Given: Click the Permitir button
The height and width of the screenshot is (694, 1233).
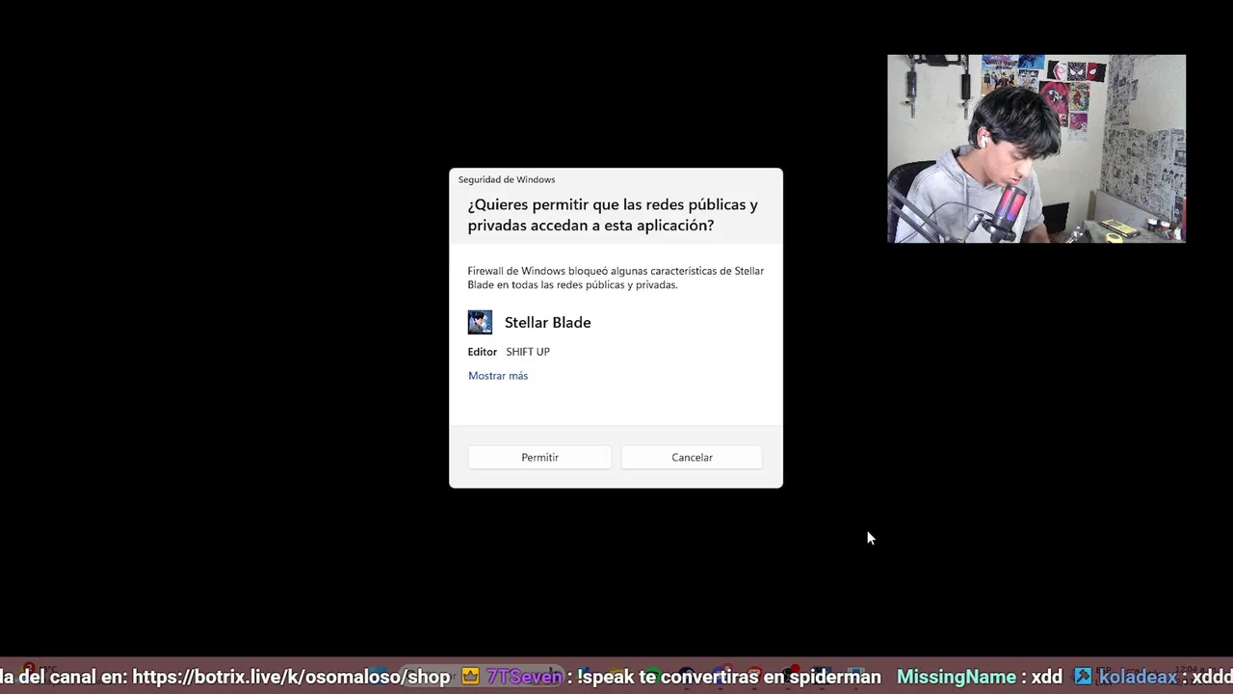Looking at the screenshot, I should point(539,457).
